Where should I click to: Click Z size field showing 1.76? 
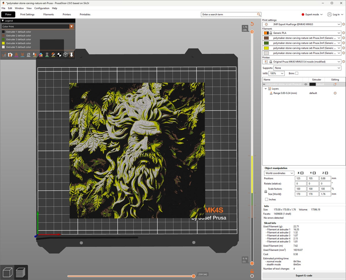click(x=325, y=194)
